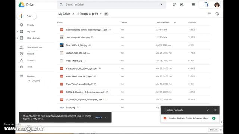Reverse sort direction with the arrow
Viewport: 239px width, 134px height.
[x=175, y=22]
